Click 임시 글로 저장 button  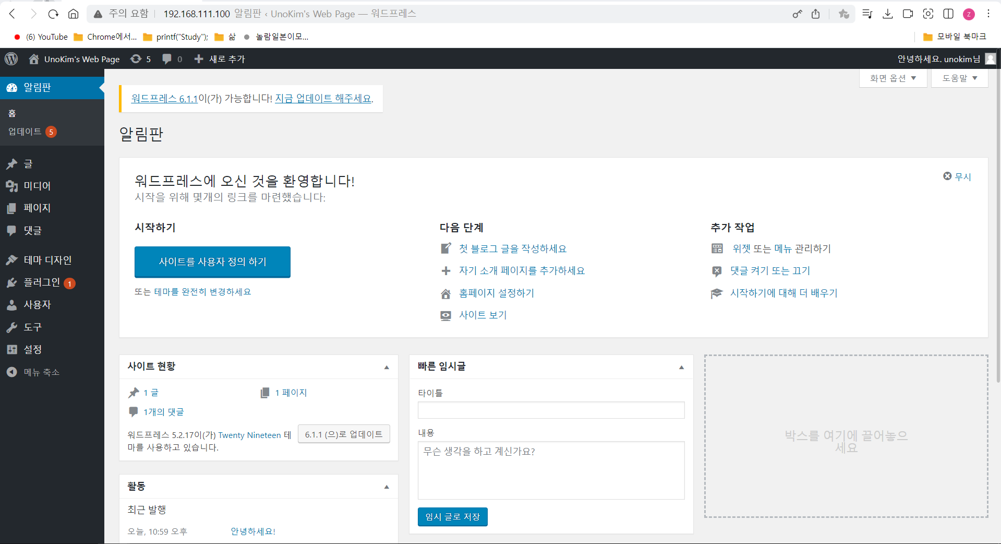click(x=452, y=517)
